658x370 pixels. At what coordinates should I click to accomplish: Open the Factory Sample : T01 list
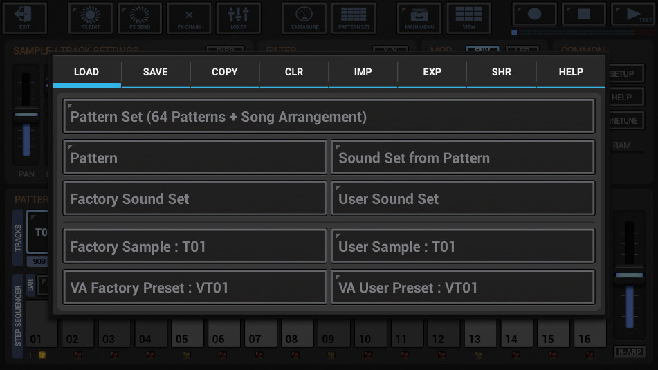pos(194,246)
